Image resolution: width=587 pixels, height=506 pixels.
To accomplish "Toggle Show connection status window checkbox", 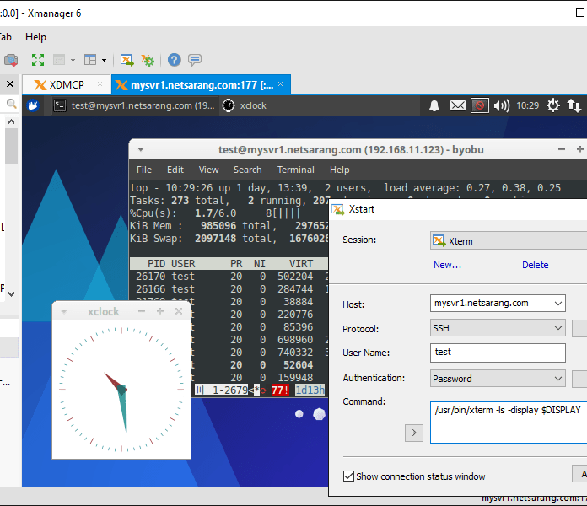I will 348,476.
